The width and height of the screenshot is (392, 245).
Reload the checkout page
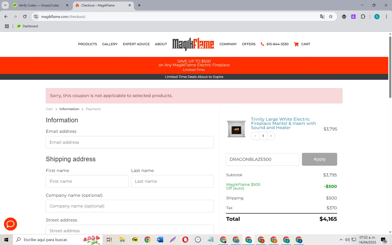pyautogui.click(x=25, y=16)
